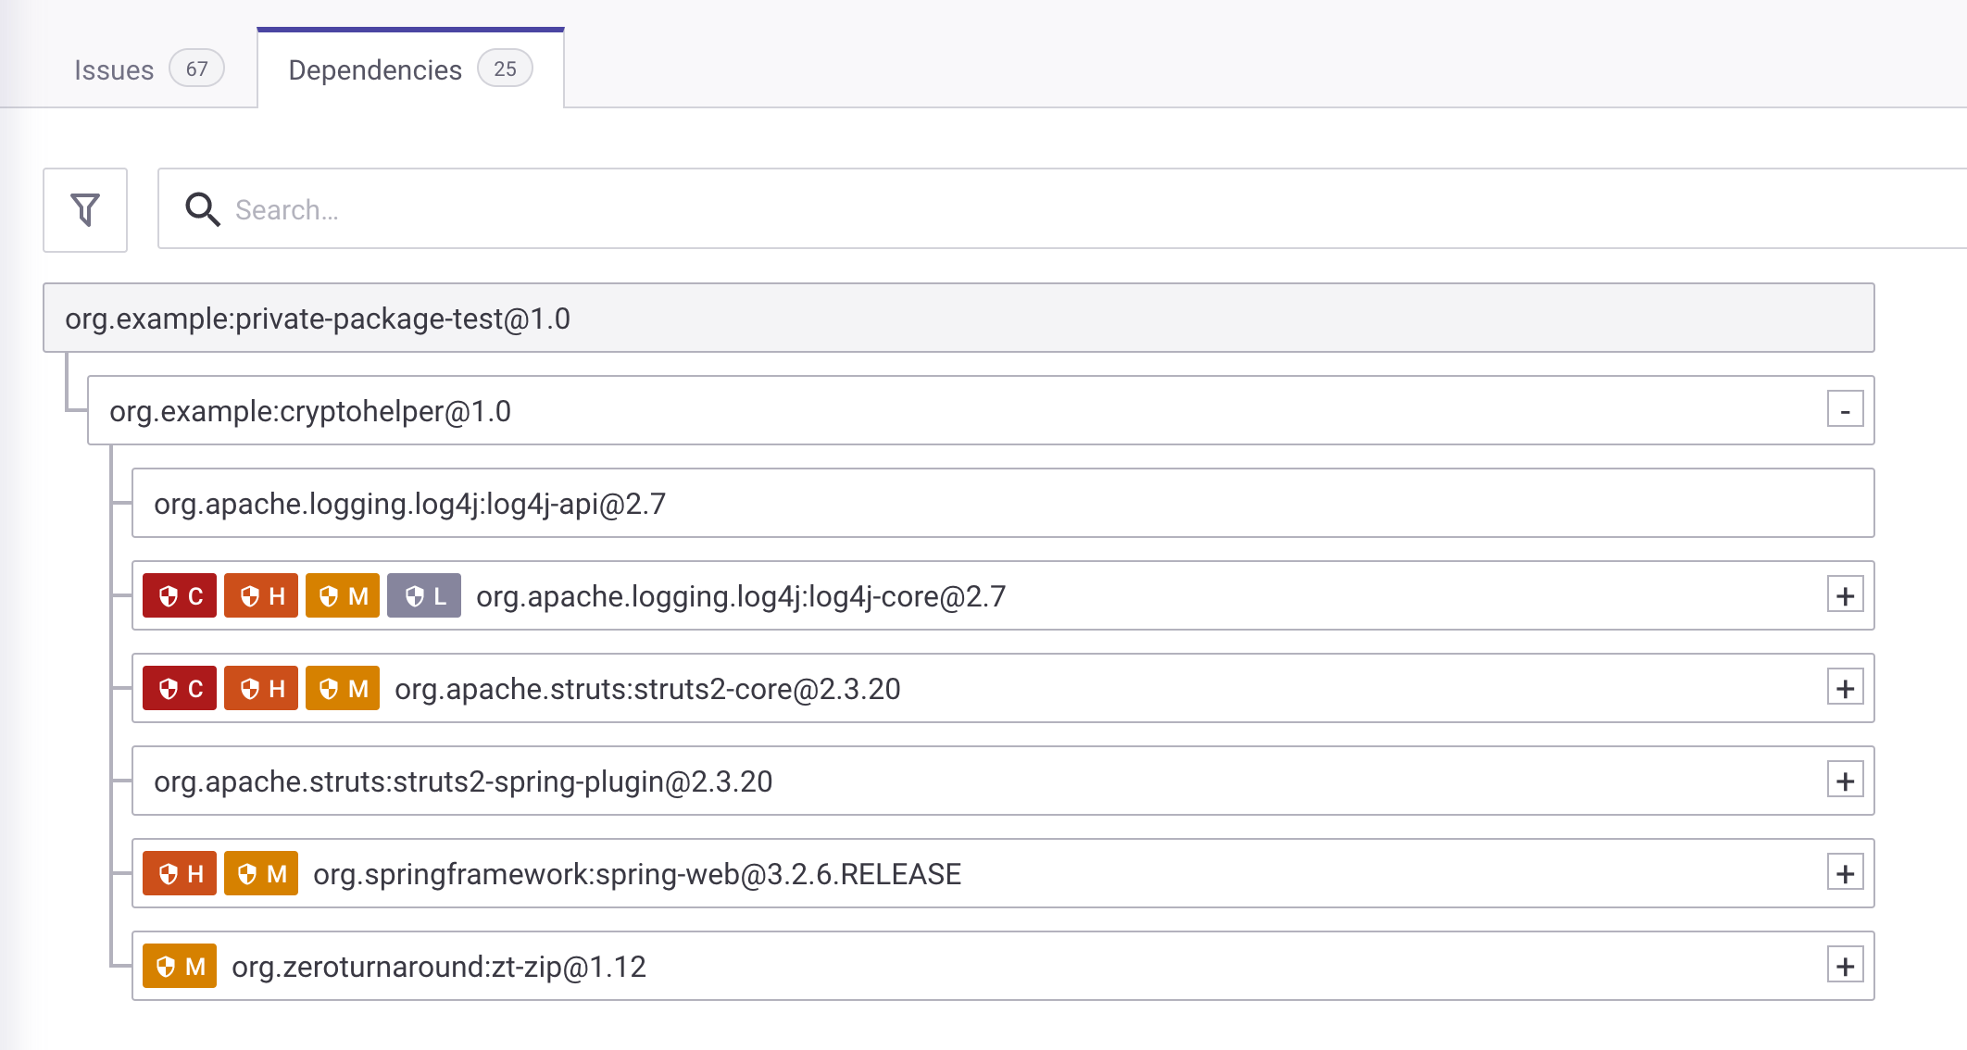Screen dimensions: 1967x1050
Task: Expand zt-zip@1.12 dependency
Action: click(1845, 966)
